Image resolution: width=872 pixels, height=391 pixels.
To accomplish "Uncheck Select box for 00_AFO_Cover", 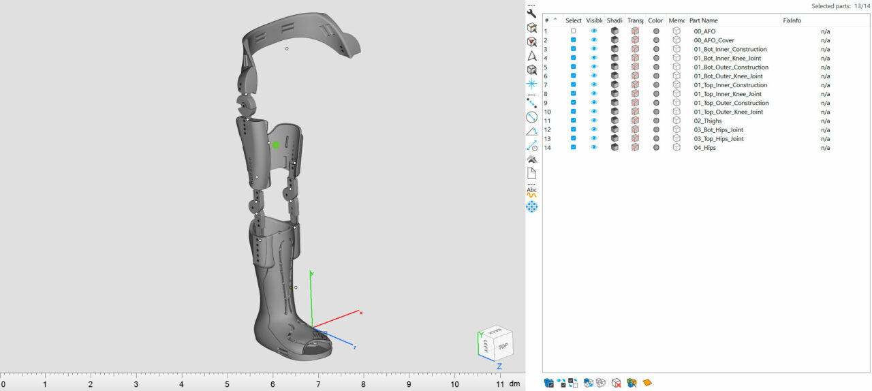I will click(x=573, y=40).
